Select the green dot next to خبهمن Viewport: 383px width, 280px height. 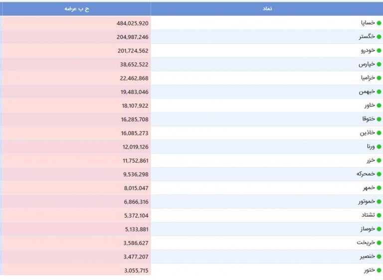point(379,92)
